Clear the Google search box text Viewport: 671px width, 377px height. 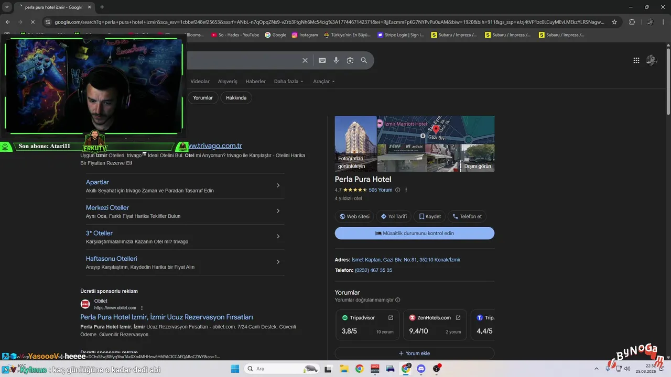click(x=305, y=61)
